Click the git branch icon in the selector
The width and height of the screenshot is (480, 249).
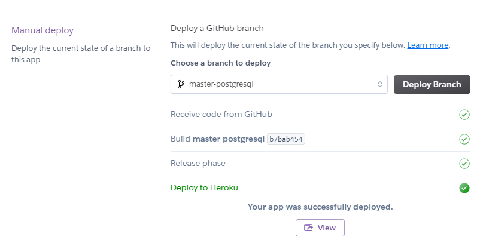click(181, 84)
